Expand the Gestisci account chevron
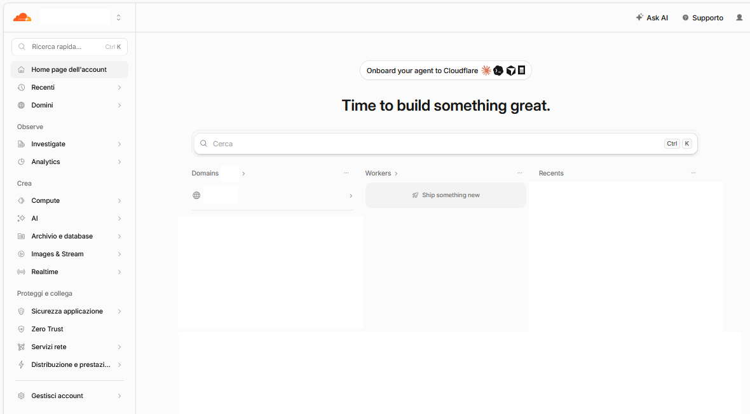Viewport: 750px width, 414px height. (119, 396)
